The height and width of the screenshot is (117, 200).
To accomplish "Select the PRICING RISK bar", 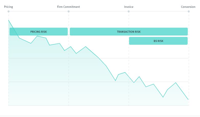I will [39, 32].
